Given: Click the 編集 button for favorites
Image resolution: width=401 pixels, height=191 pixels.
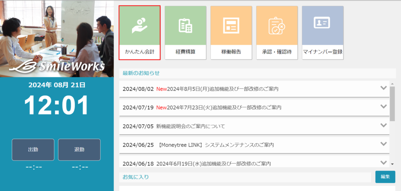Looking at the screenshot, I should 385,177.
